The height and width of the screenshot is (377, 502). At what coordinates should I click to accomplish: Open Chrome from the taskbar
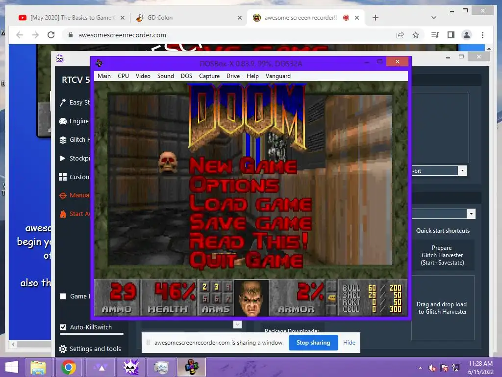(69, 367)
